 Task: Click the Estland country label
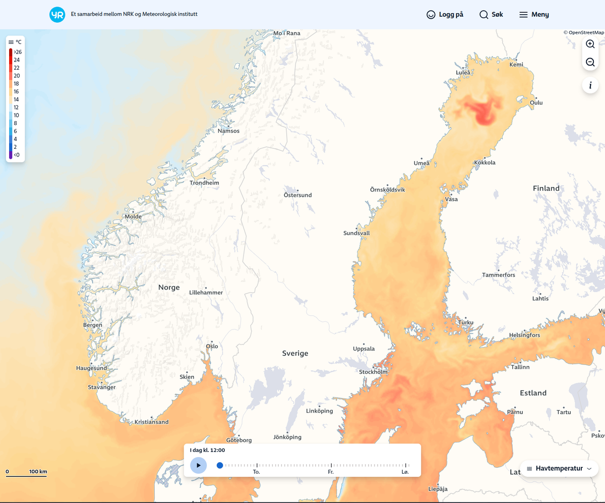pos(533,393)
